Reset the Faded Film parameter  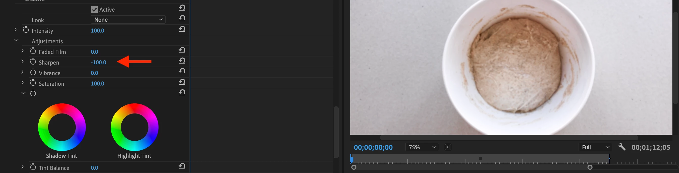(182, 50)
